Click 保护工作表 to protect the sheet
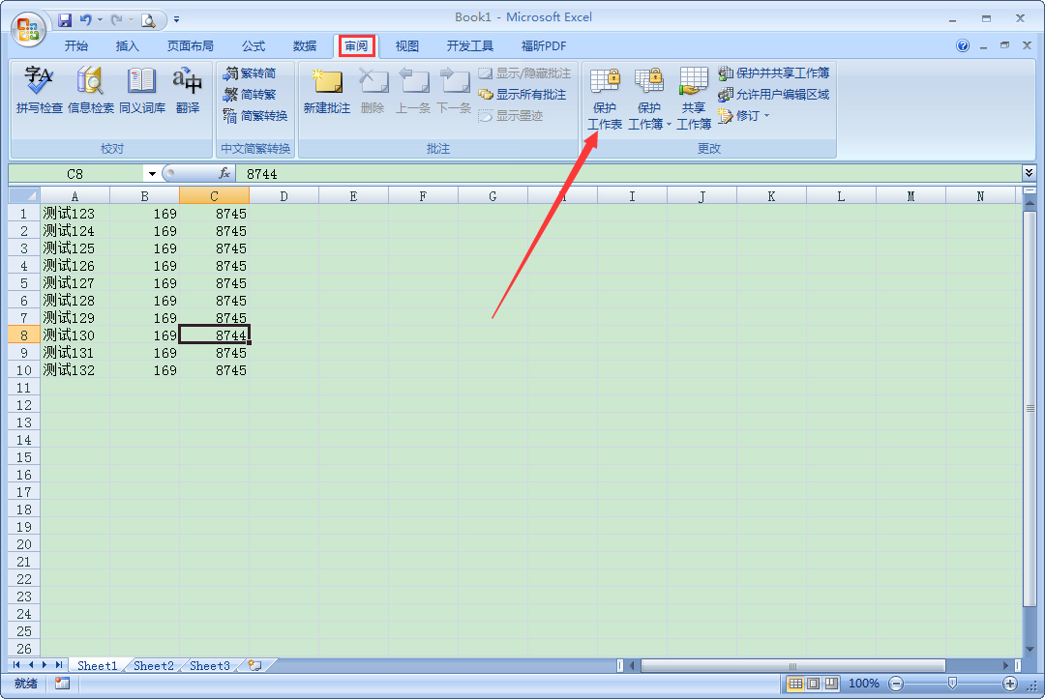The width and height of the screenshot is (1045, 699). coord(604,97)
